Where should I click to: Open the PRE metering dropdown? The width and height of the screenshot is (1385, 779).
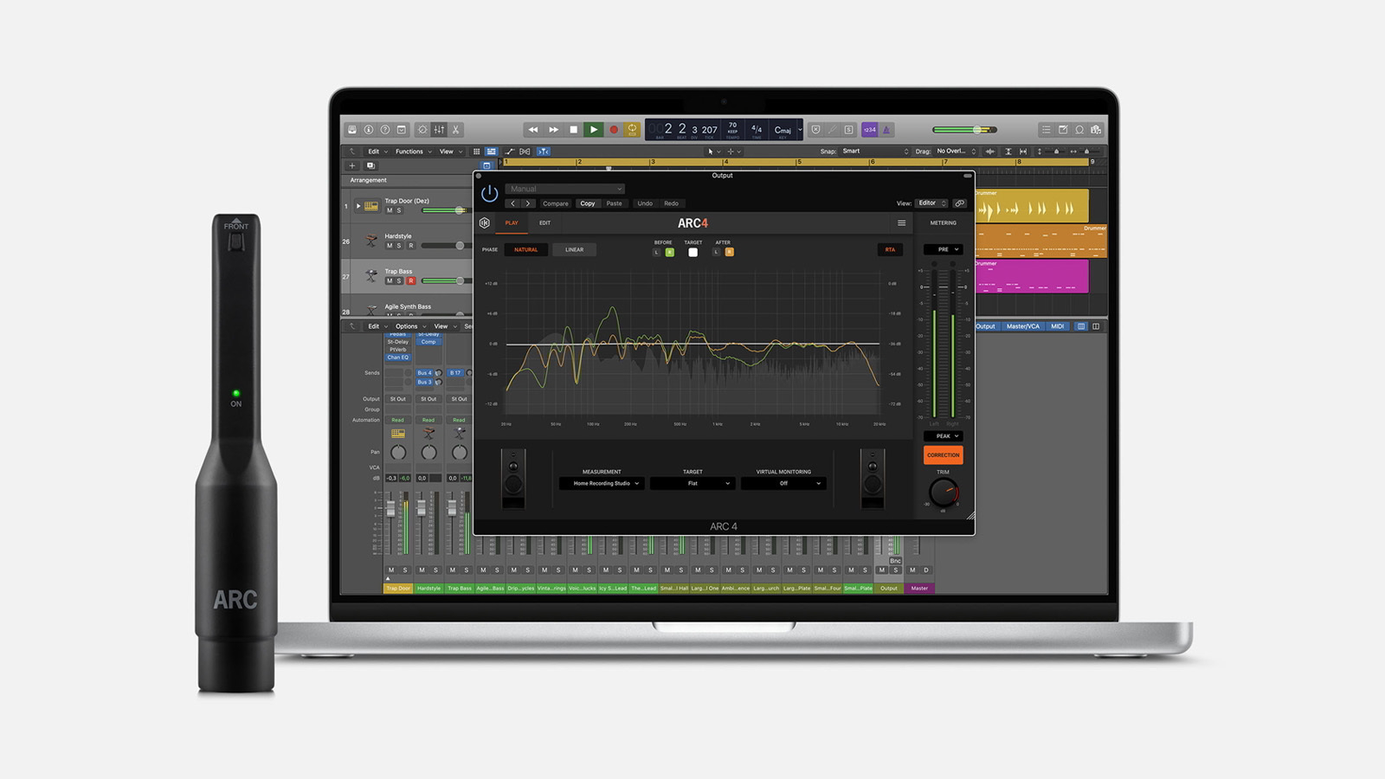coord(944,249)
